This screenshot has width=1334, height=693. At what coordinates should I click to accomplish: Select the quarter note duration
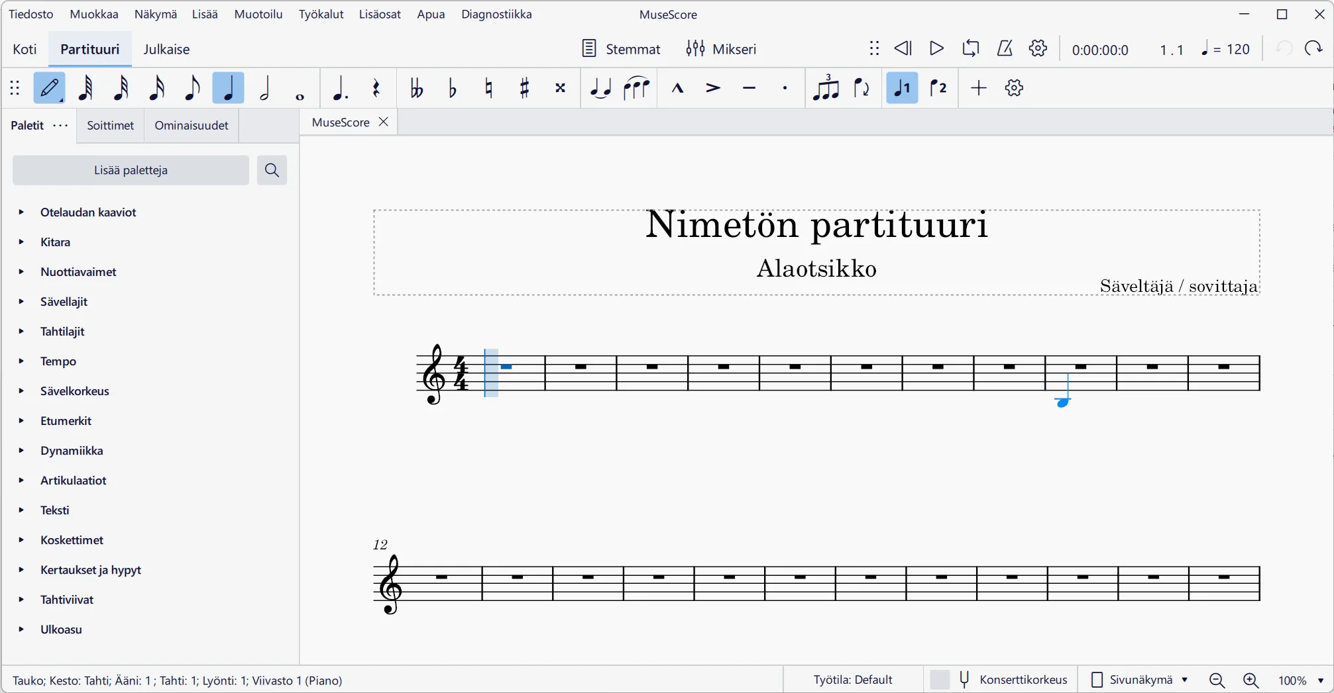(x=229, y=88)
